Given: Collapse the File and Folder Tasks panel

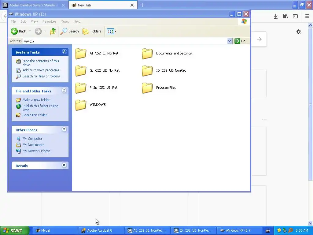Looking at the screenshot, I should 64,91.
